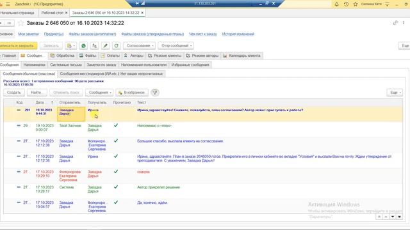Image resolution: width=410 pixels, height=230 pixels.
Task: Star this order as a favorite
Action: coord(21,23)
